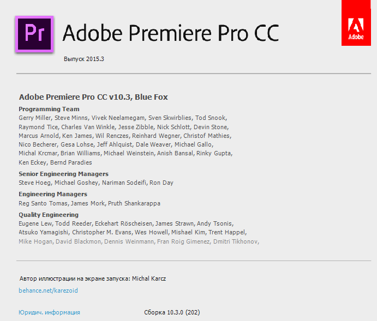The height and width of the screenshot is (321, 377).
Task: Click the name 'Dmitri Tikhonov' in the credits
Action: (x=235, y=241)
